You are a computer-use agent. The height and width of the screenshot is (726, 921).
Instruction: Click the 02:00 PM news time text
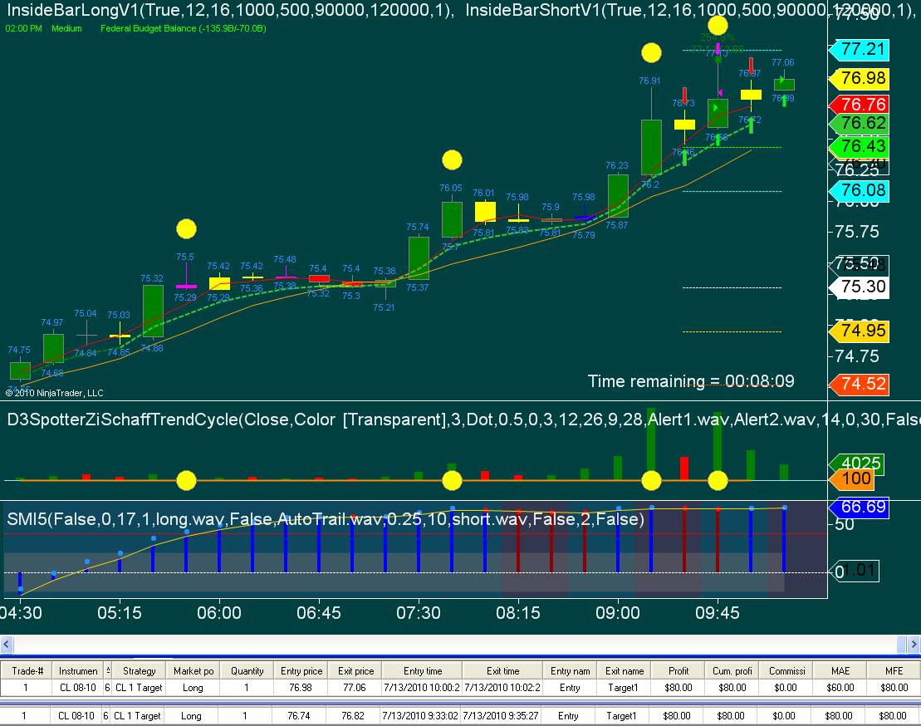[x=23, y=28]
